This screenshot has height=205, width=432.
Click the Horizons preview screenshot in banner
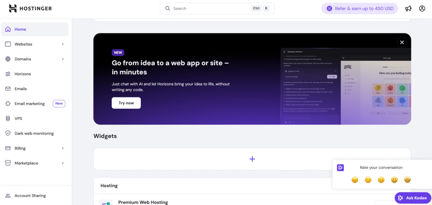coord(346,86)
